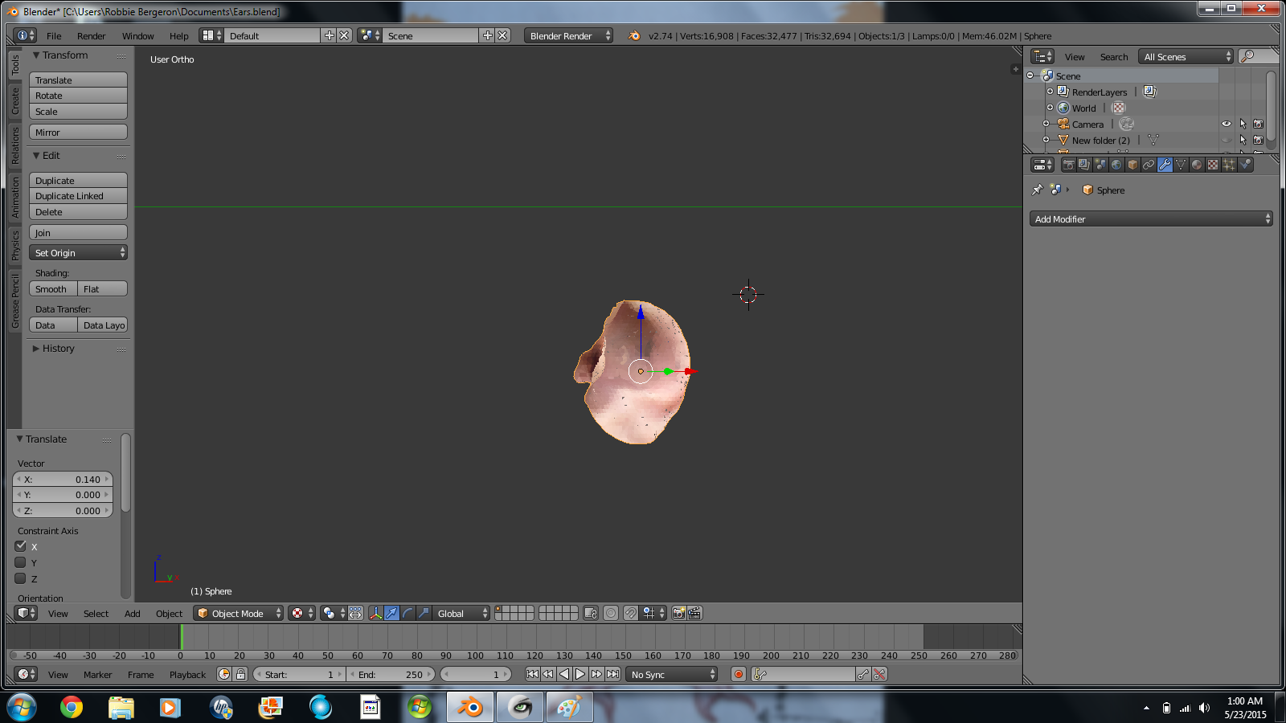1286x723 pixels.
Task: Open the Set Origin dropdown
Action: click(78, 252)
